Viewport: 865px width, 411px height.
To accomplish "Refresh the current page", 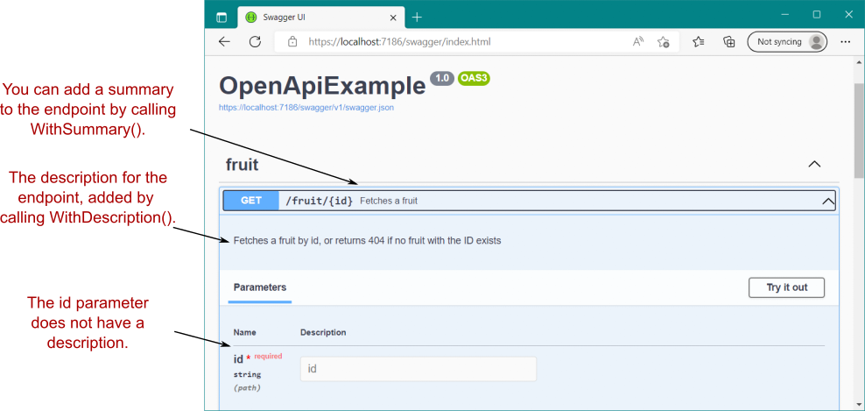I will pos(255,42).
